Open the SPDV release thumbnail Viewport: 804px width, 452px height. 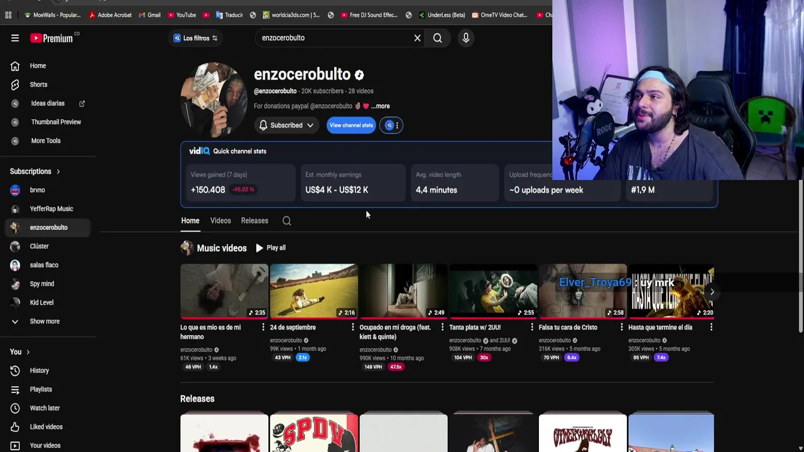tap(313, 433)
